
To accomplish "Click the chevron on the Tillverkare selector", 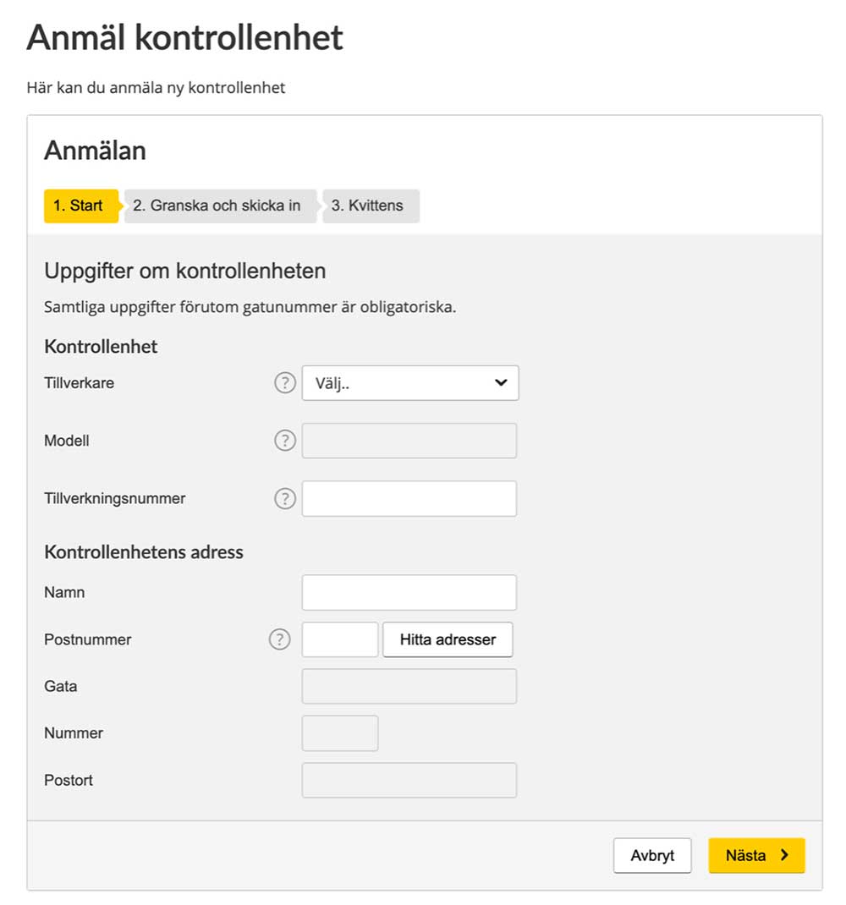I will pyautogui.click(x=503, y=382).
